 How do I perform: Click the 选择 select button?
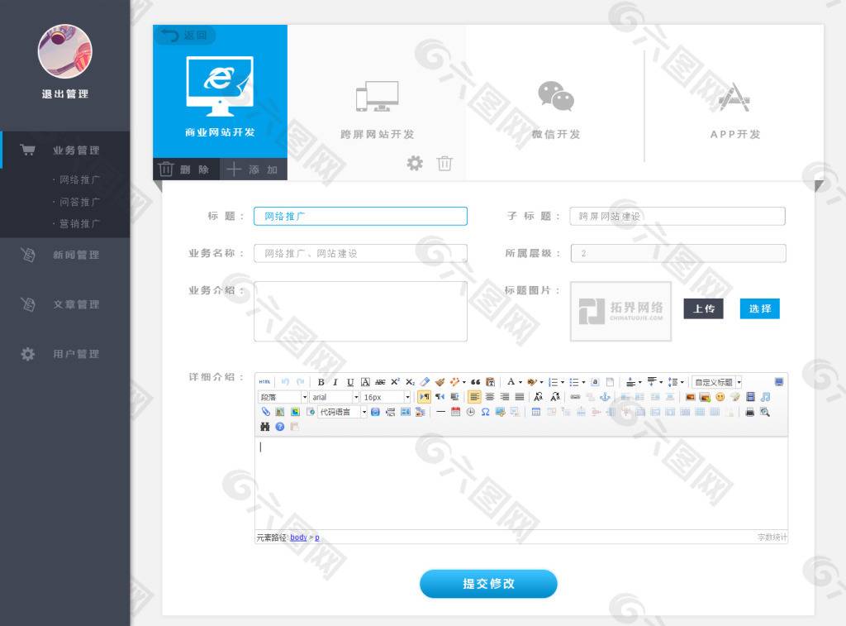pos(760,308)
